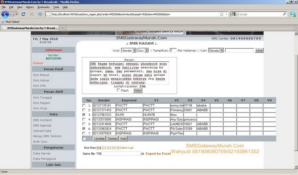Open the Edit menu

(11, 7)
